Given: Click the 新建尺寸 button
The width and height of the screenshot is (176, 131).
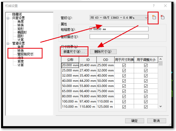Looking at the screenshot, I should pyautogui.click(x=74, y=52).
